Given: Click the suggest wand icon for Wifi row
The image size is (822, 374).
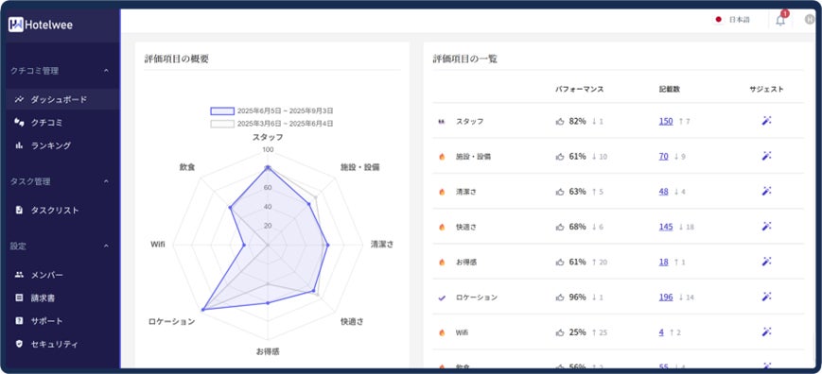Looking at the screenshot, I should (766, 331).
